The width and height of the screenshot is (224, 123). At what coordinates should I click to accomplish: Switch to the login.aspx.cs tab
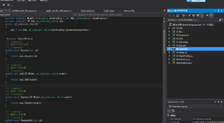(88, 10)
